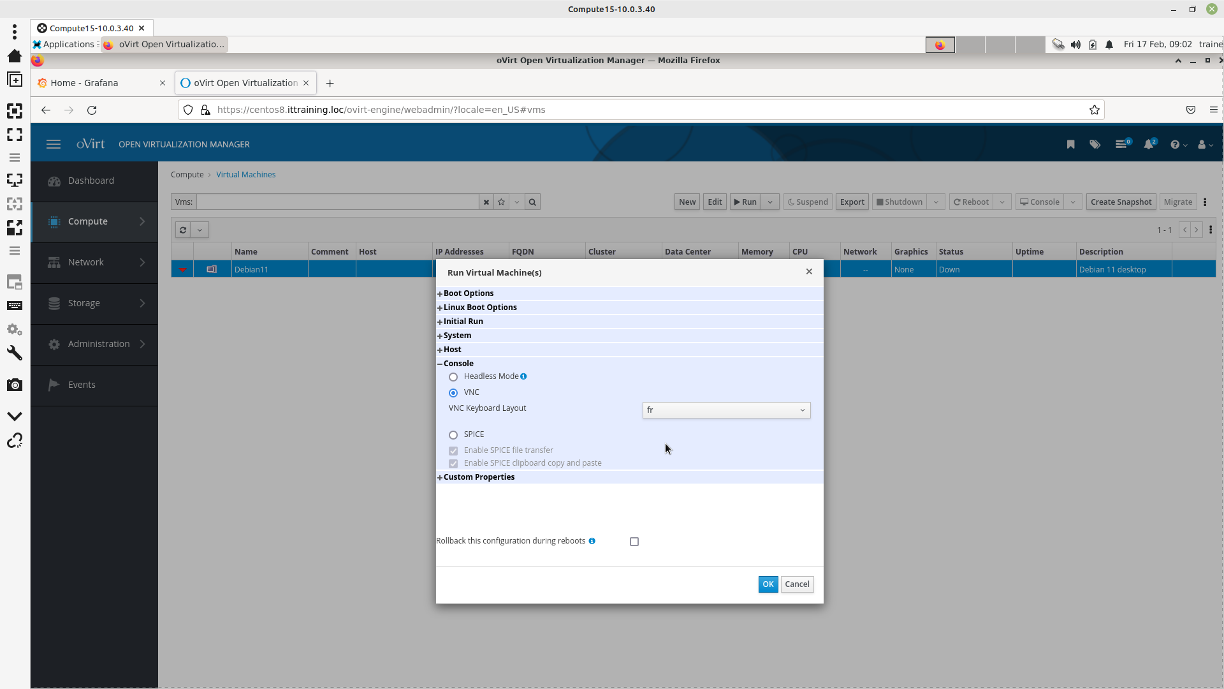Select the Headless Mode radio button
Viewport: 1224px width, 689px height.
point(453,377)
